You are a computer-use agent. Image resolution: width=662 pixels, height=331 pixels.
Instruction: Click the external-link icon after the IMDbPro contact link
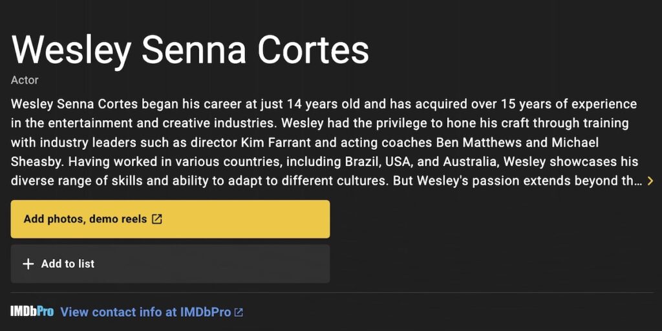pyautogui.click(x=239, y=312)
